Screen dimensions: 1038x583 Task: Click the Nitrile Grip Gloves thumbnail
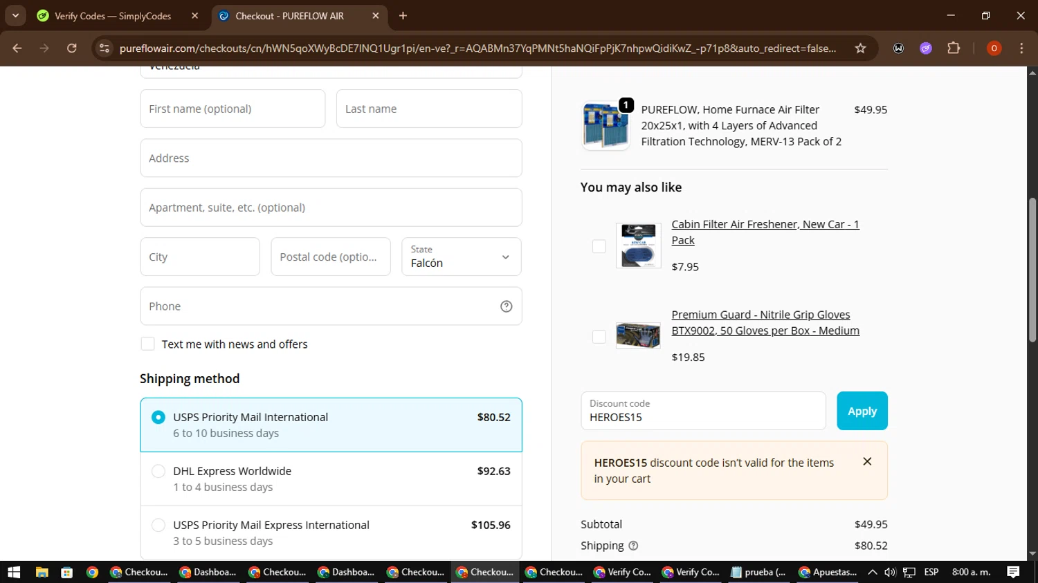pos(638,335)
